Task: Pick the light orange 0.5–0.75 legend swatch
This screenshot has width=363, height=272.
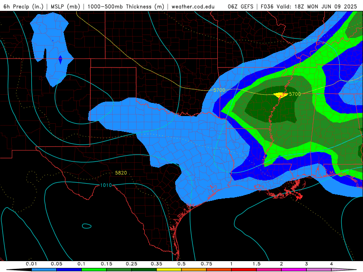Action: click(194, 270)
